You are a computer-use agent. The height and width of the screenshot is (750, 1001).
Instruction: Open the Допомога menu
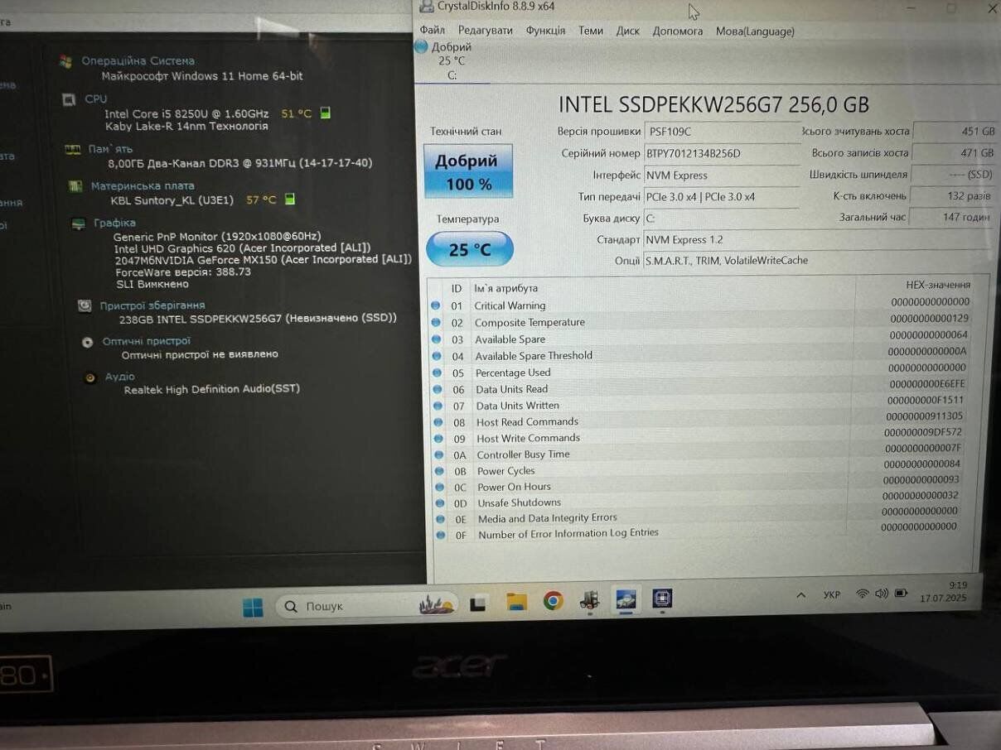pos(677,31)
